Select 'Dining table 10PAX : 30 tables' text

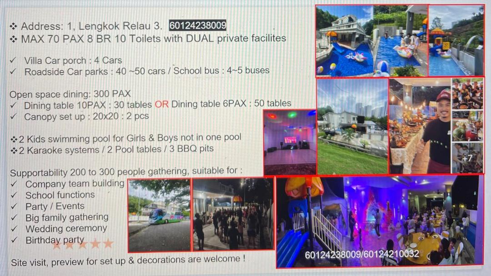coord(88,105)
